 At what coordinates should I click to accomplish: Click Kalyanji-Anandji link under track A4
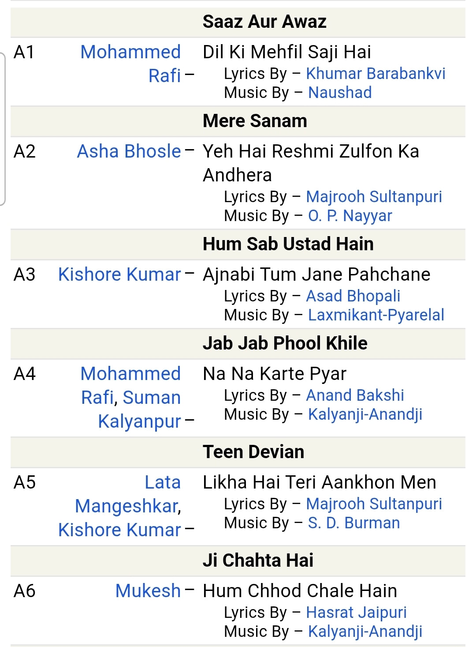(x=365, y=414)
